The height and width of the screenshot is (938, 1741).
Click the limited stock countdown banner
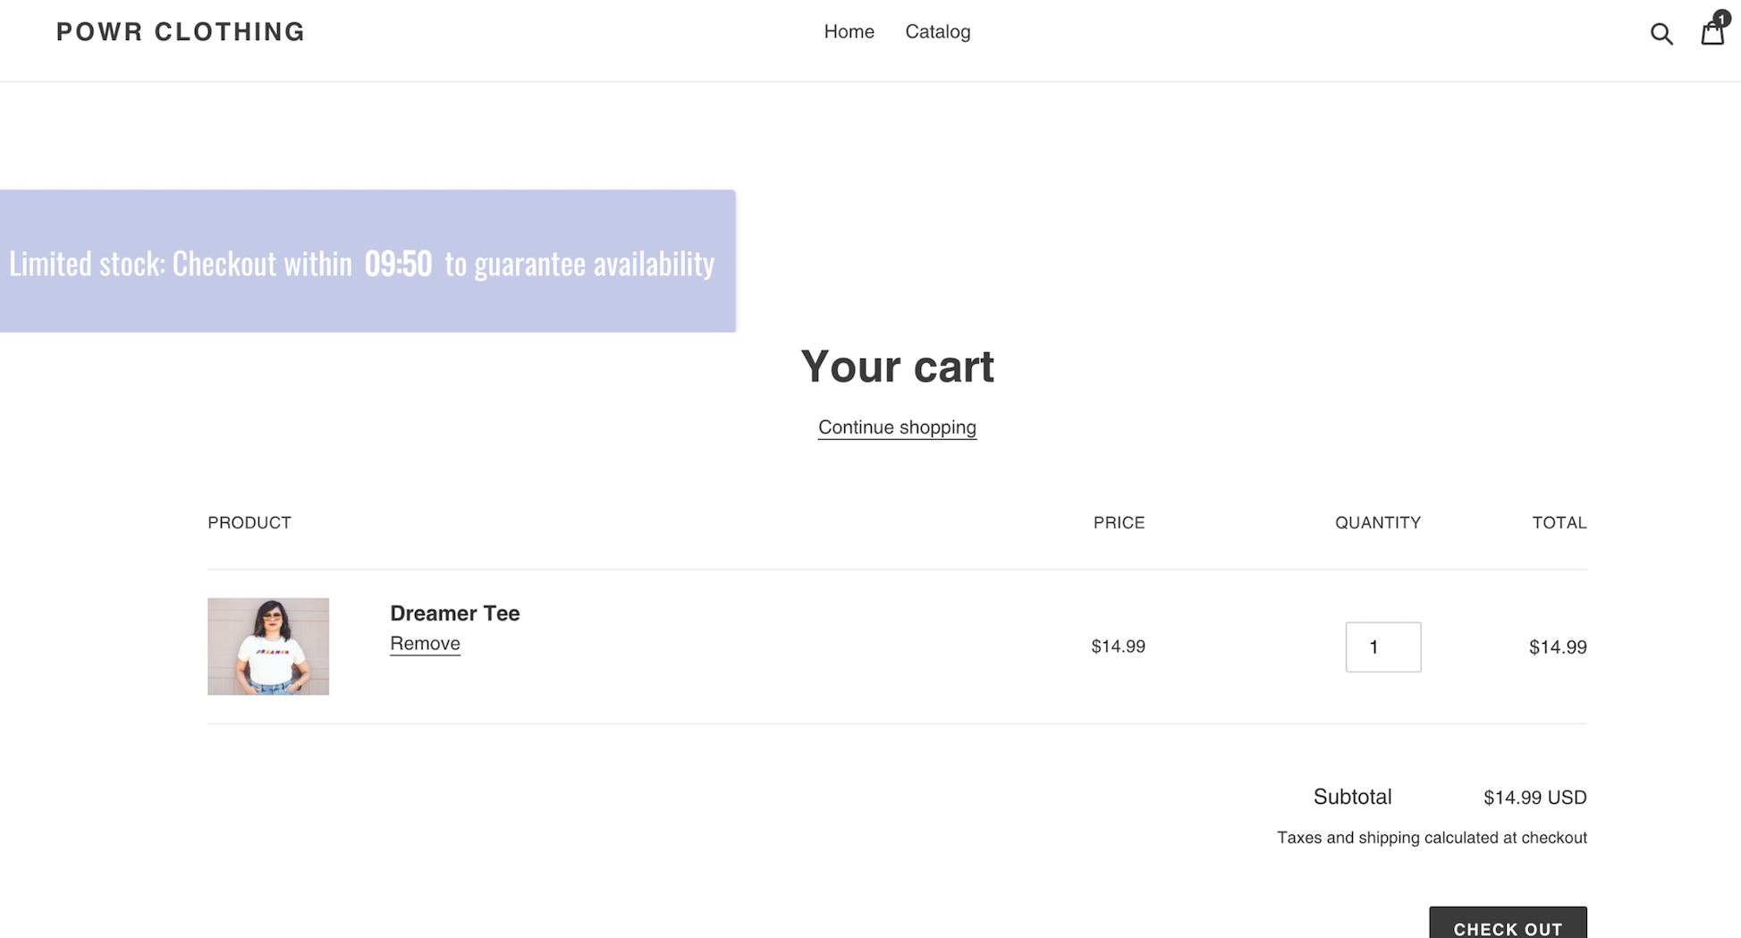(368, 261)
